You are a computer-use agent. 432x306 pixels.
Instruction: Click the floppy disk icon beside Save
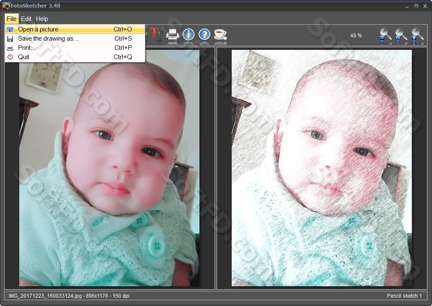pyautogui.click(x=10, y=39)
